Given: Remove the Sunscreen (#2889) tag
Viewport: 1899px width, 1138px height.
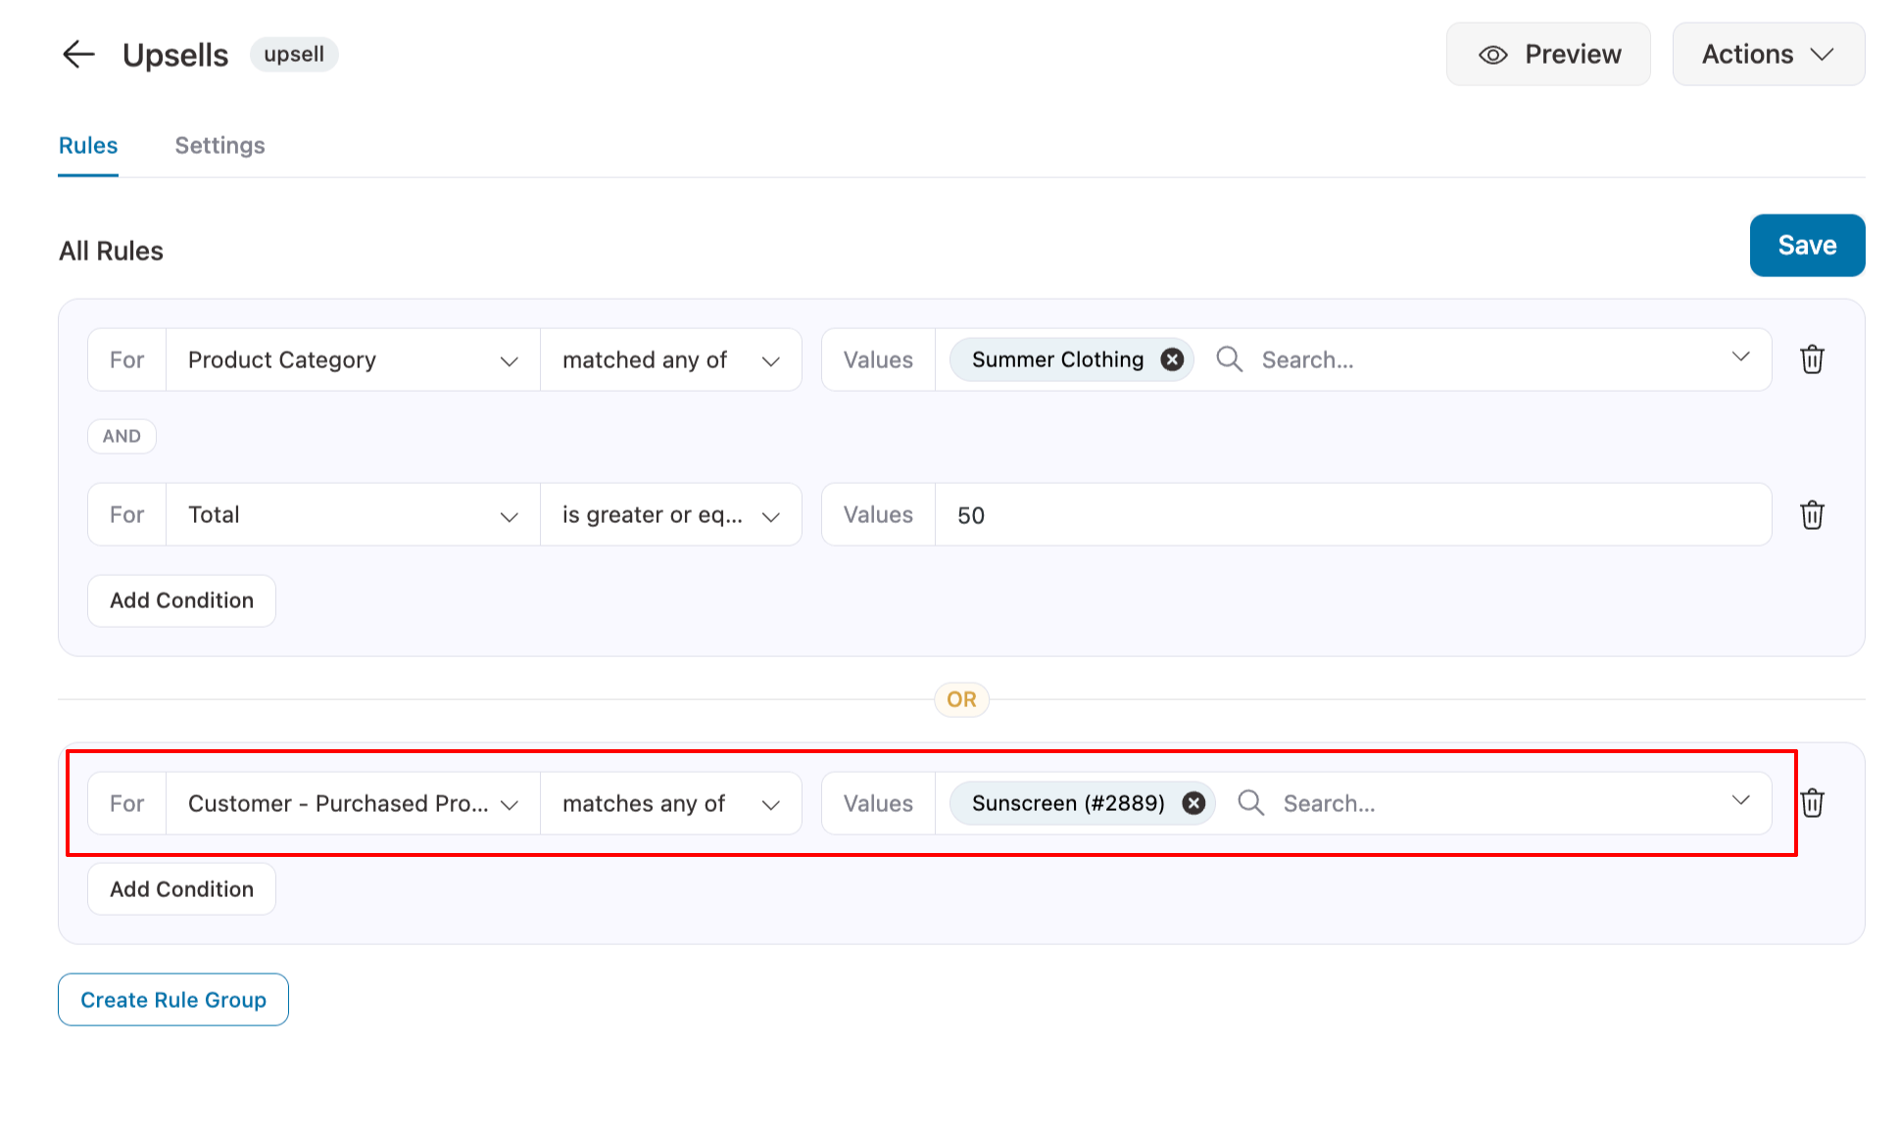Looking at the screenshot, I should pyautogui.click(x=1193, y=803).
